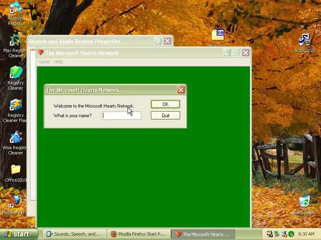Screen dimensions: 321x240
Task: Click the leftmost system tray icon
Action: (269, 234)
